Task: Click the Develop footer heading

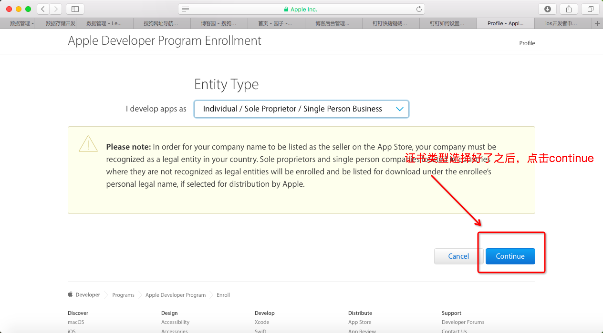Action: [x=265, y=313]
